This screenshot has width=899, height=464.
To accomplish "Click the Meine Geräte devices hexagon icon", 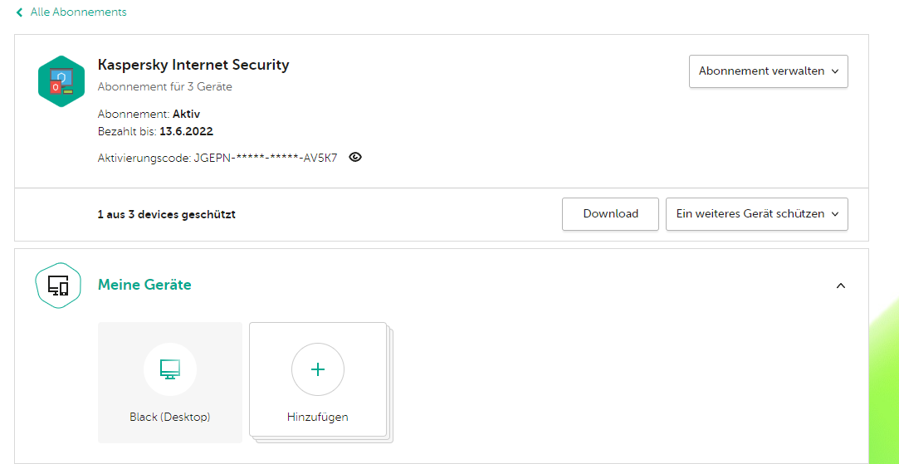I will point(58,286).
